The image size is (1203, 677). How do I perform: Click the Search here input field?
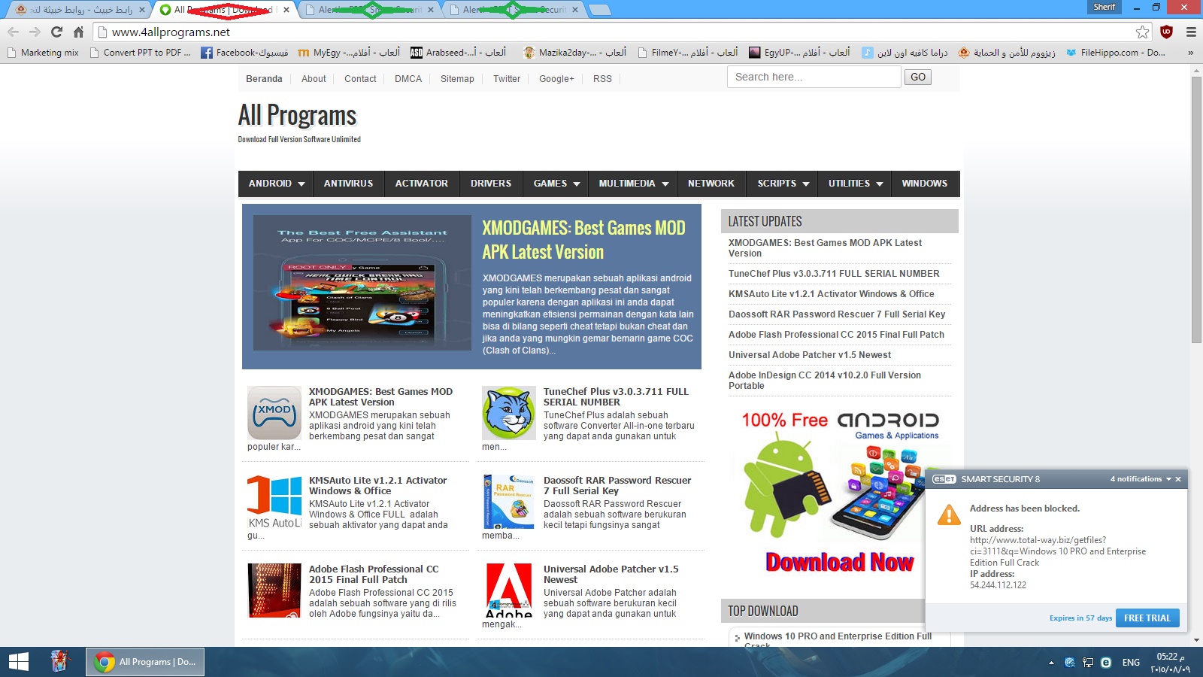(x=814, y=77)
